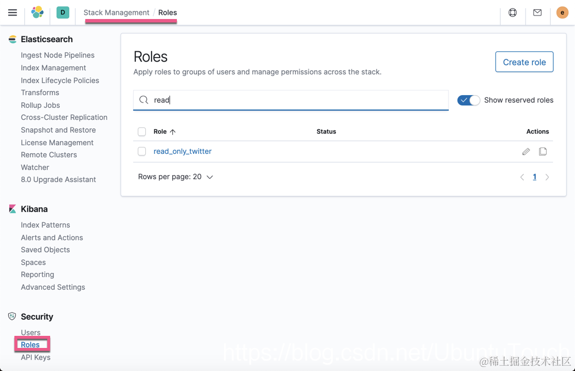
Task: Open Reporting page
Action: coord(37,275)
